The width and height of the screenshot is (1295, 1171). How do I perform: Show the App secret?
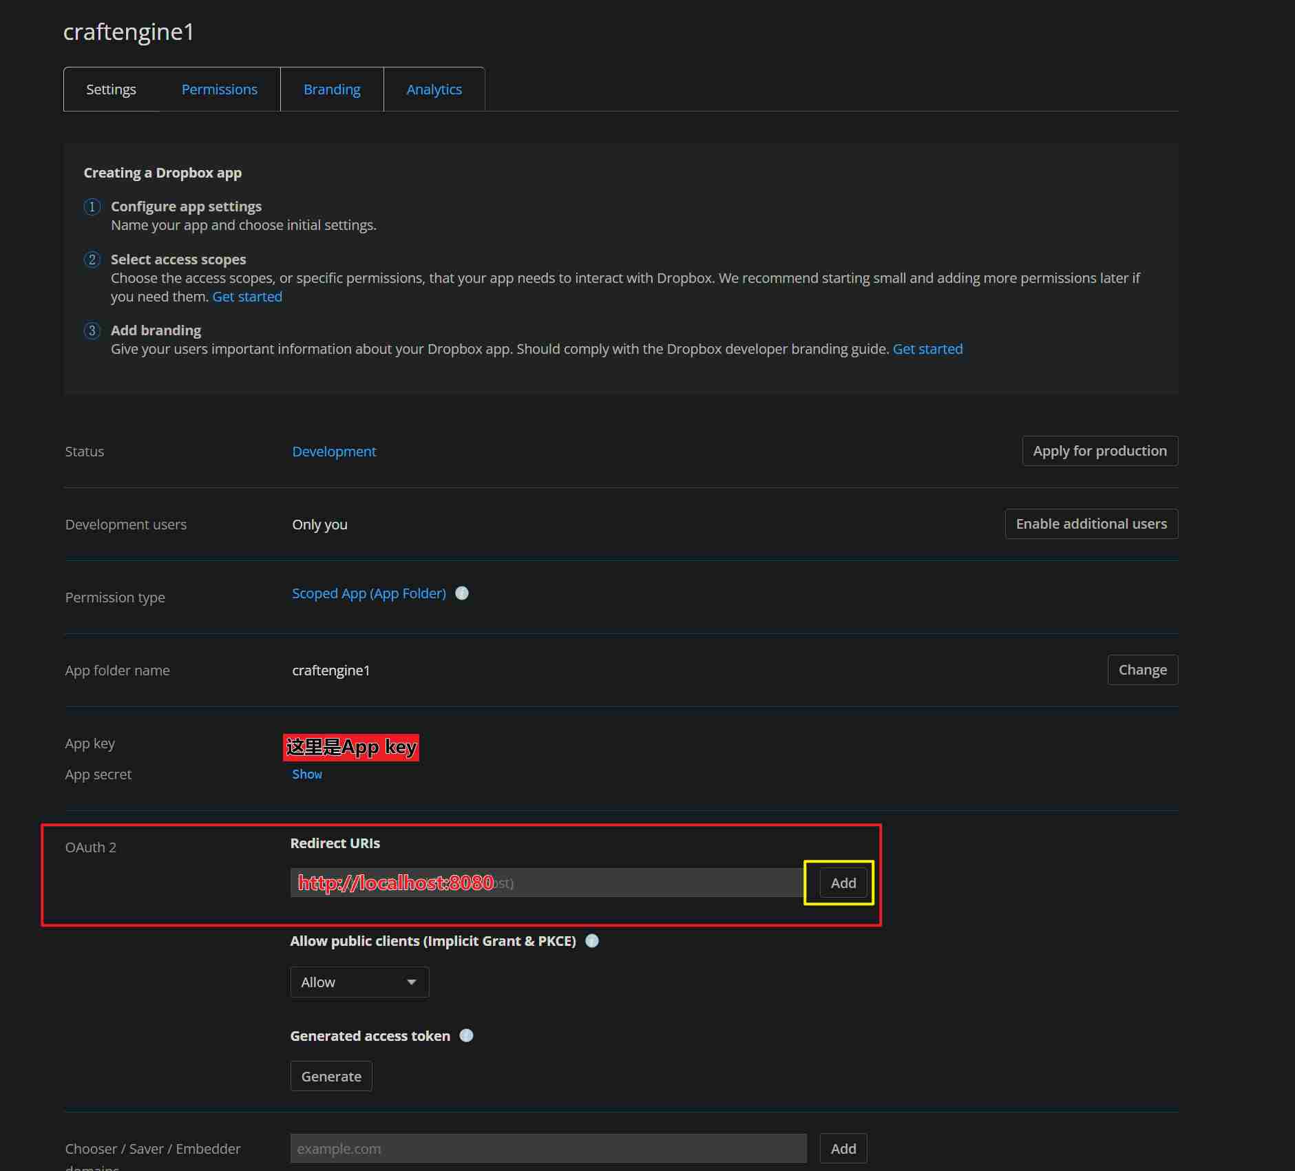pos(307,774)
